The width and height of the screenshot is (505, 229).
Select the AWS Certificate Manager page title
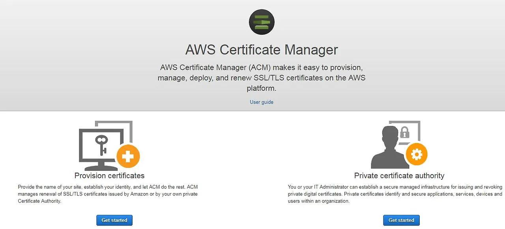point(262,50)
